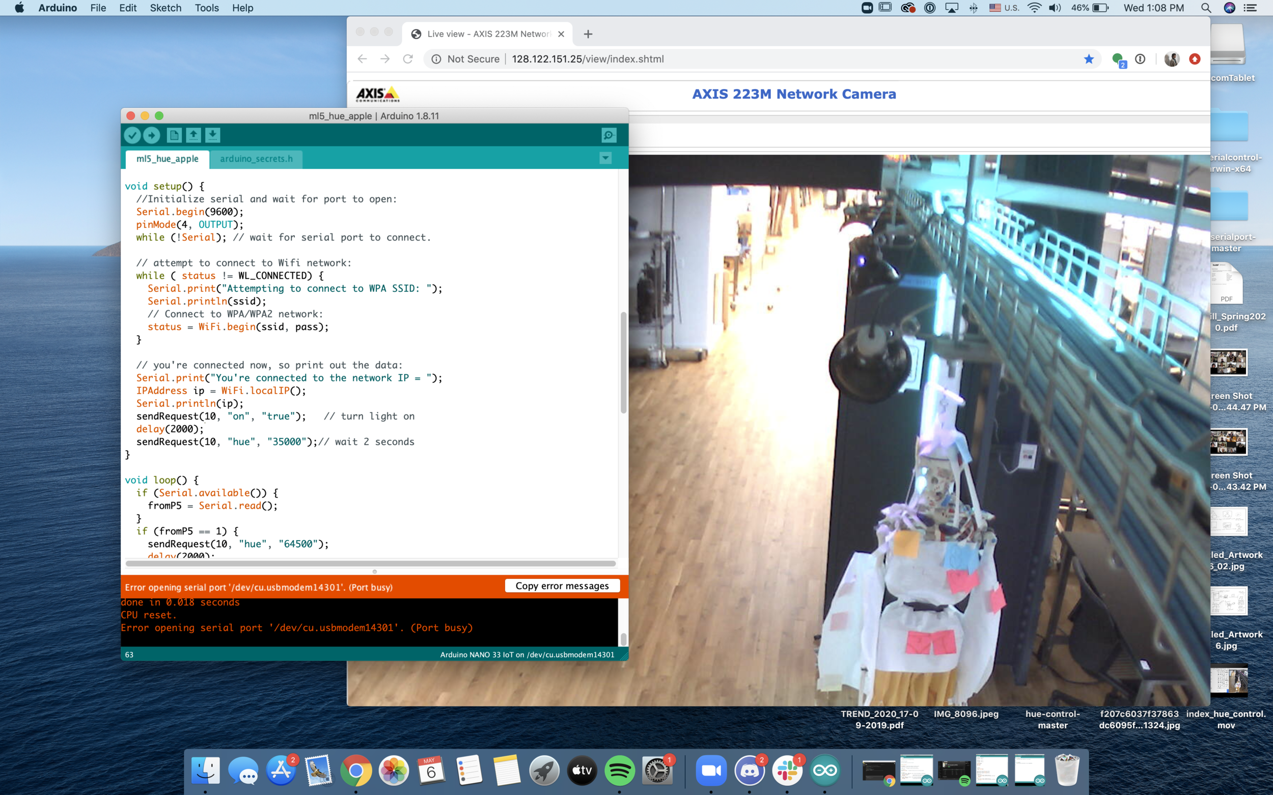Image resolution: width=1273 pixels, height=795 pixels.
Task: Open Discord from the Dock
Action: tap(749, 770)
